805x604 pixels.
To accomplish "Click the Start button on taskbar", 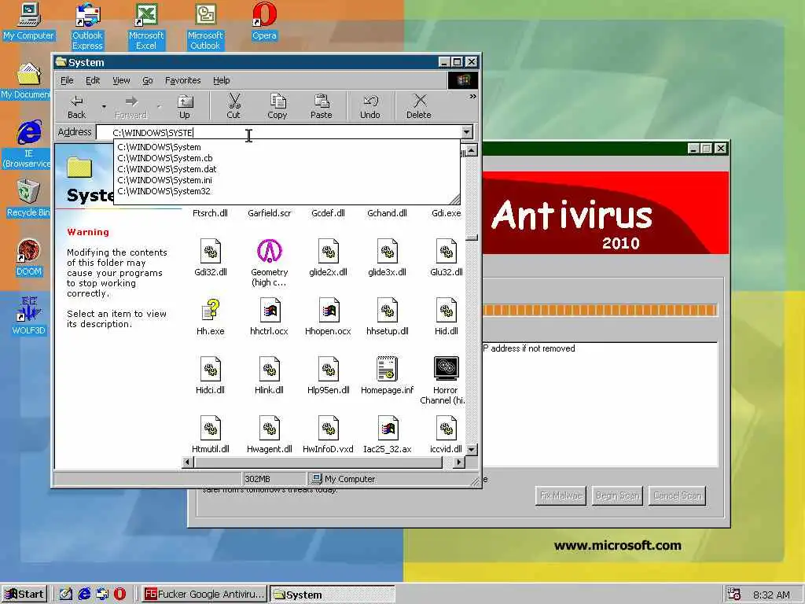I will click(x=24, y=595).
